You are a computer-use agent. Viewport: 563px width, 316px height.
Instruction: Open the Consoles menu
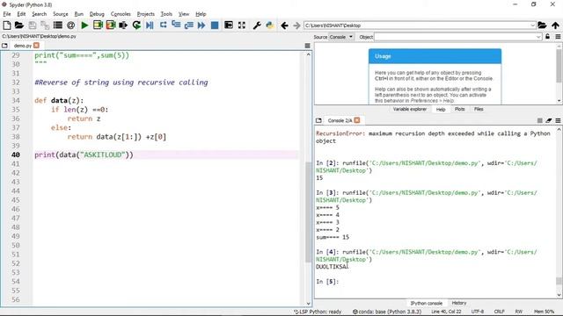pyautogui.click(x=121, y=14)
